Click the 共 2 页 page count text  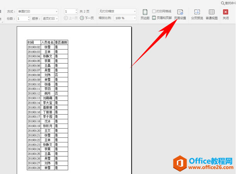(x=84, y=12)
